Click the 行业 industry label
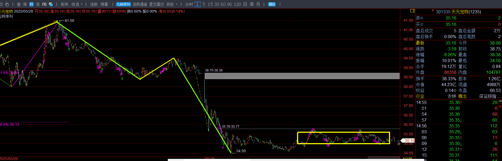Image resolution: width=502 pixels, height=161 pixels. (420, 96)
